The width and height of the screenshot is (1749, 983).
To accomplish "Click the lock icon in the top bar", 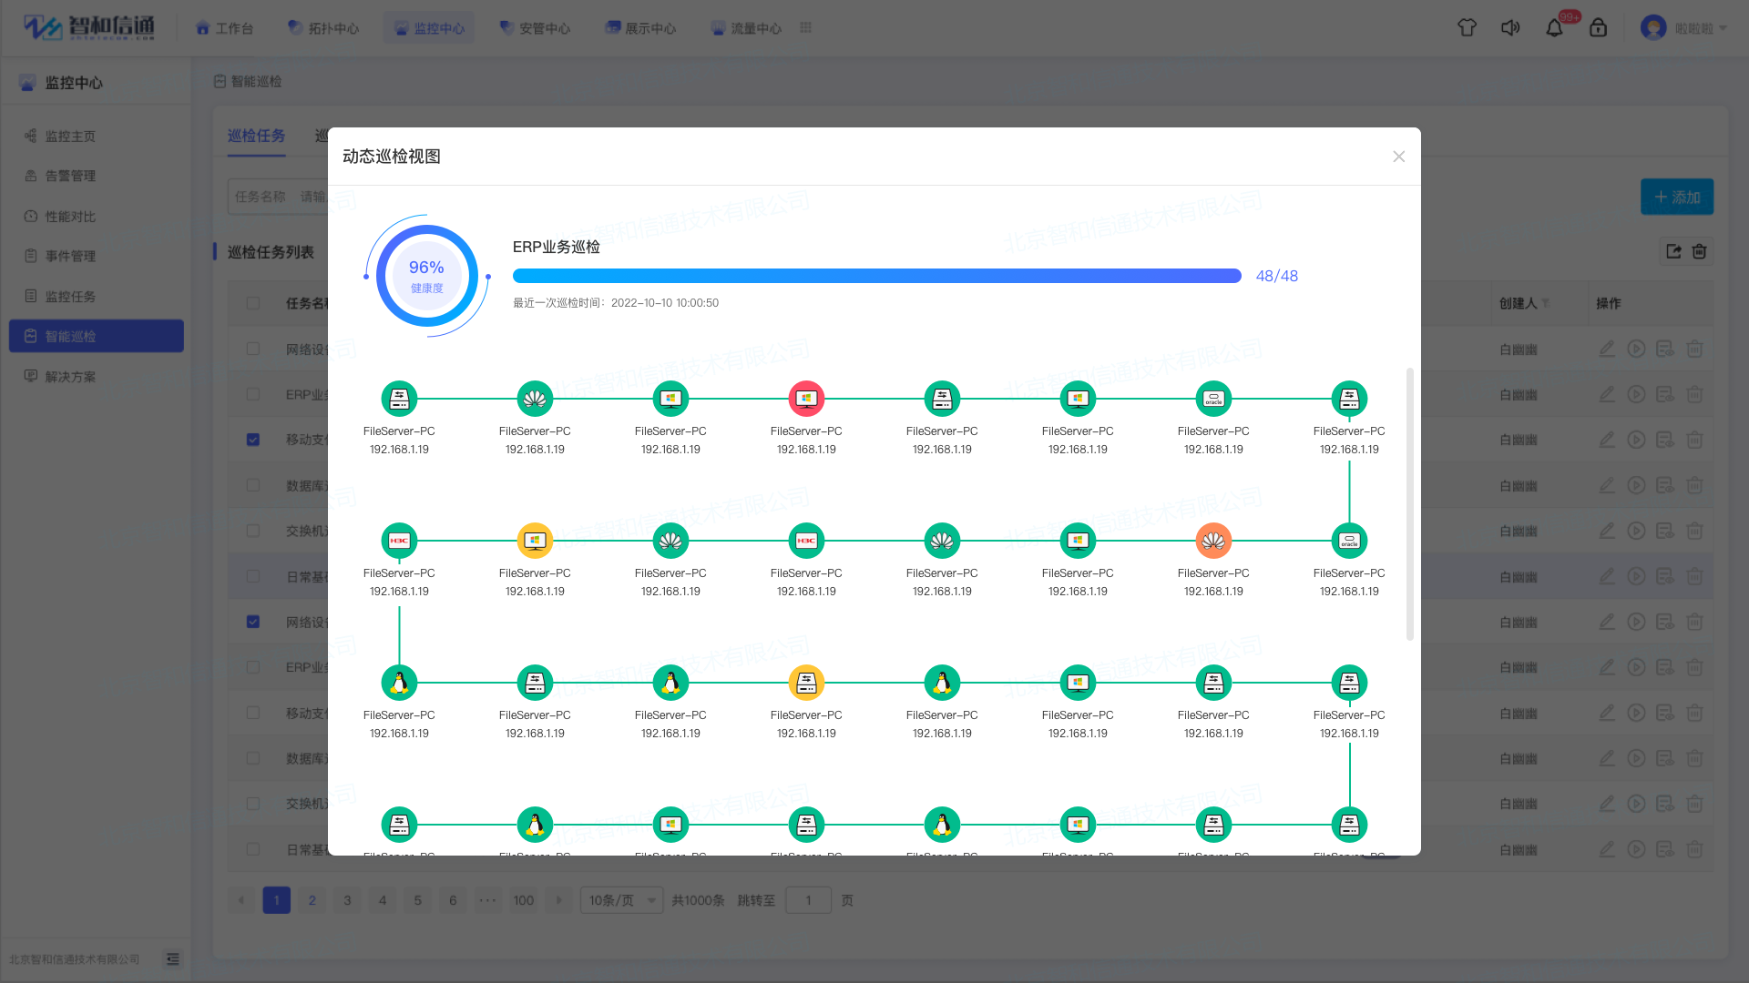I will (1598, 28).
